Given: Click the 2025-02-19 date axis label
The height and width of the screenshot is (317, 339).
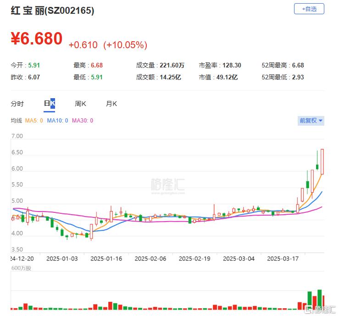Looking at the screenshot, I should (x=195, y=259).
